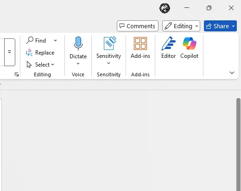Screen dimensions: 241x191
Task: Click the Replace icon
Action: tap(29, 53)
